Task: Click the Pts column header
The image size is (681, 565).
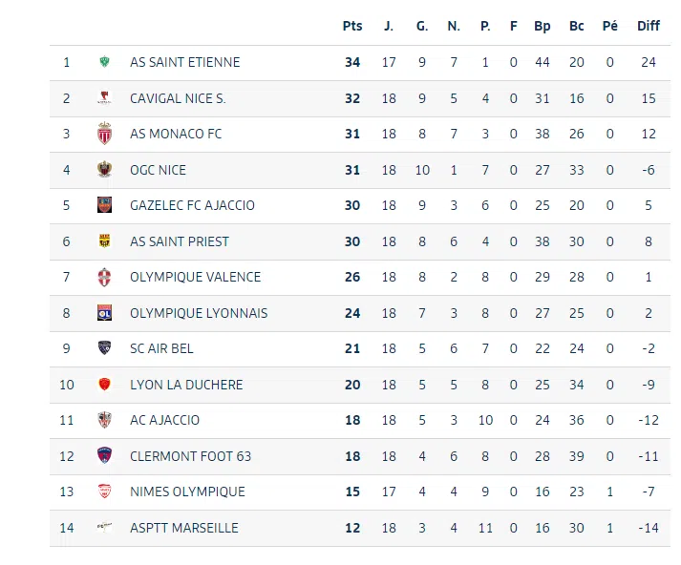Action: [x=352, y=26]
